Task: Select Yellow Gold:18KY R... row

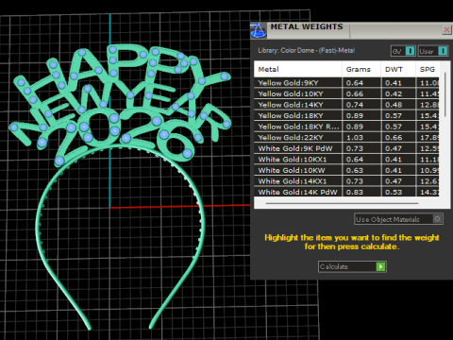Action: coord(346,127)
